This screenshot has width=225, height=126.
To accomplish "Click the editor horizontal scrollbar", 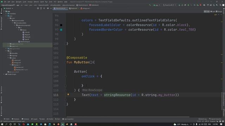I will (128, 117).
